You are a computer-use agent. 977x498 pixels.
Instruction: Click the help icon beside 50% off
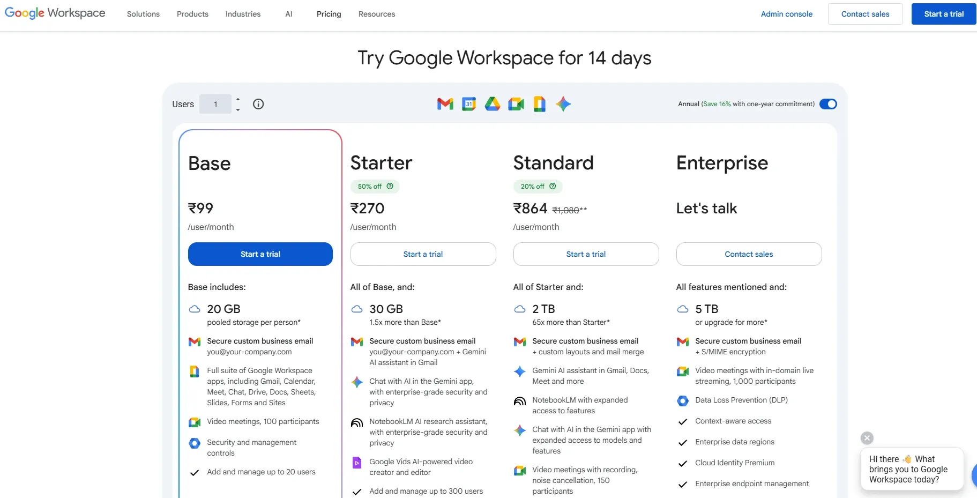[x=390, y=187]
